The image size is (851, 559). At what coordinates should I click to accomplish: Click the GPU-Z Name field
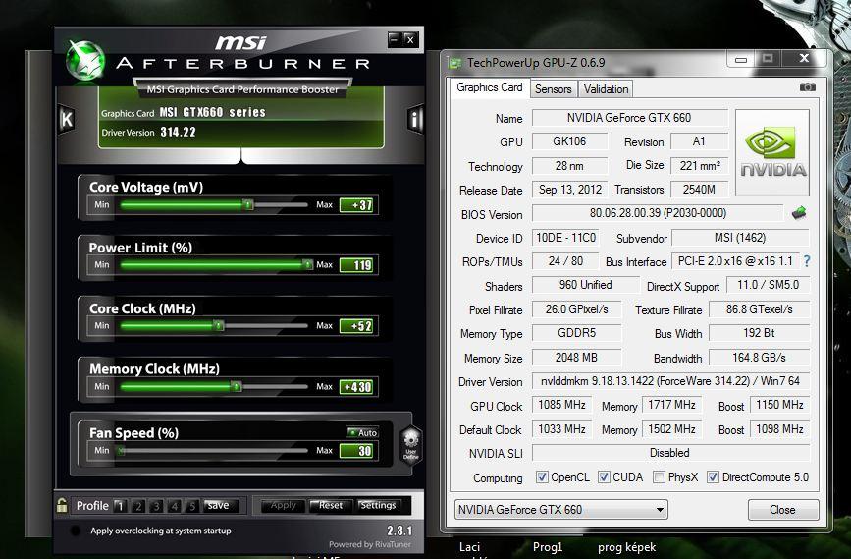point(629,118)
